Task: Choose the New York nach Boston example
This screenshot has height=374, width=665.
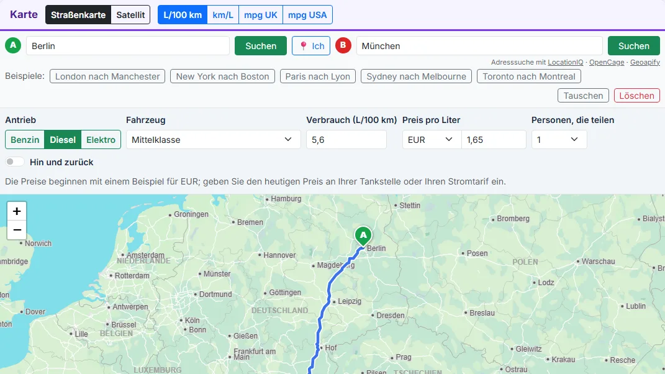Action: [223, 76]
